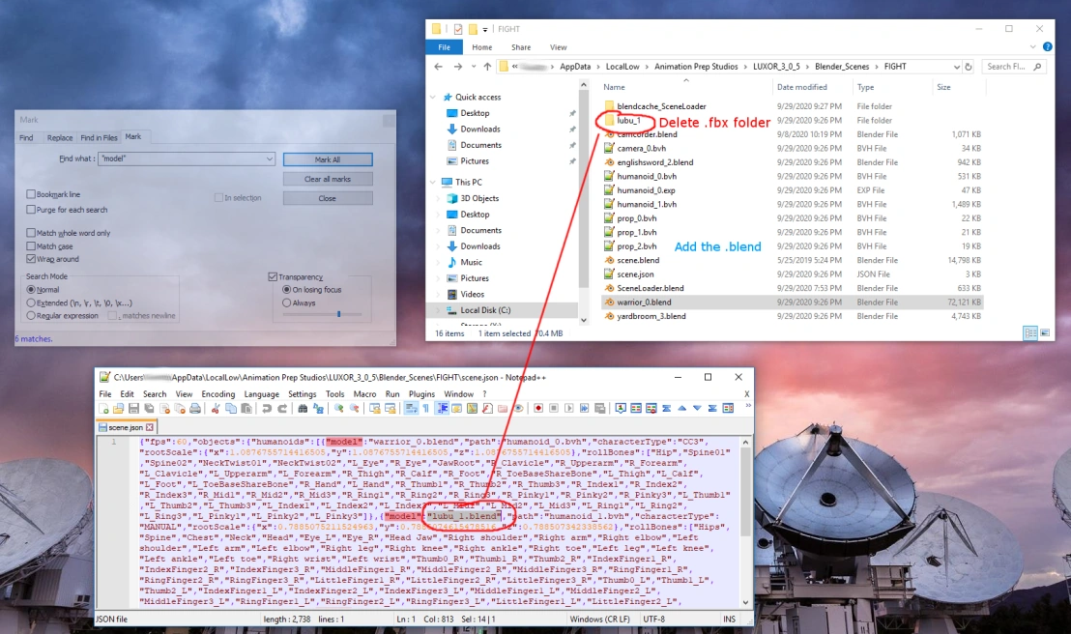Close the scene.json tab with red X

tap(149, 427)
